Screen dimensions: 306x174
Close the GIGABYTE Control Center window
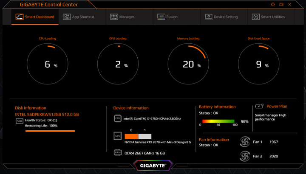point(289,5)
